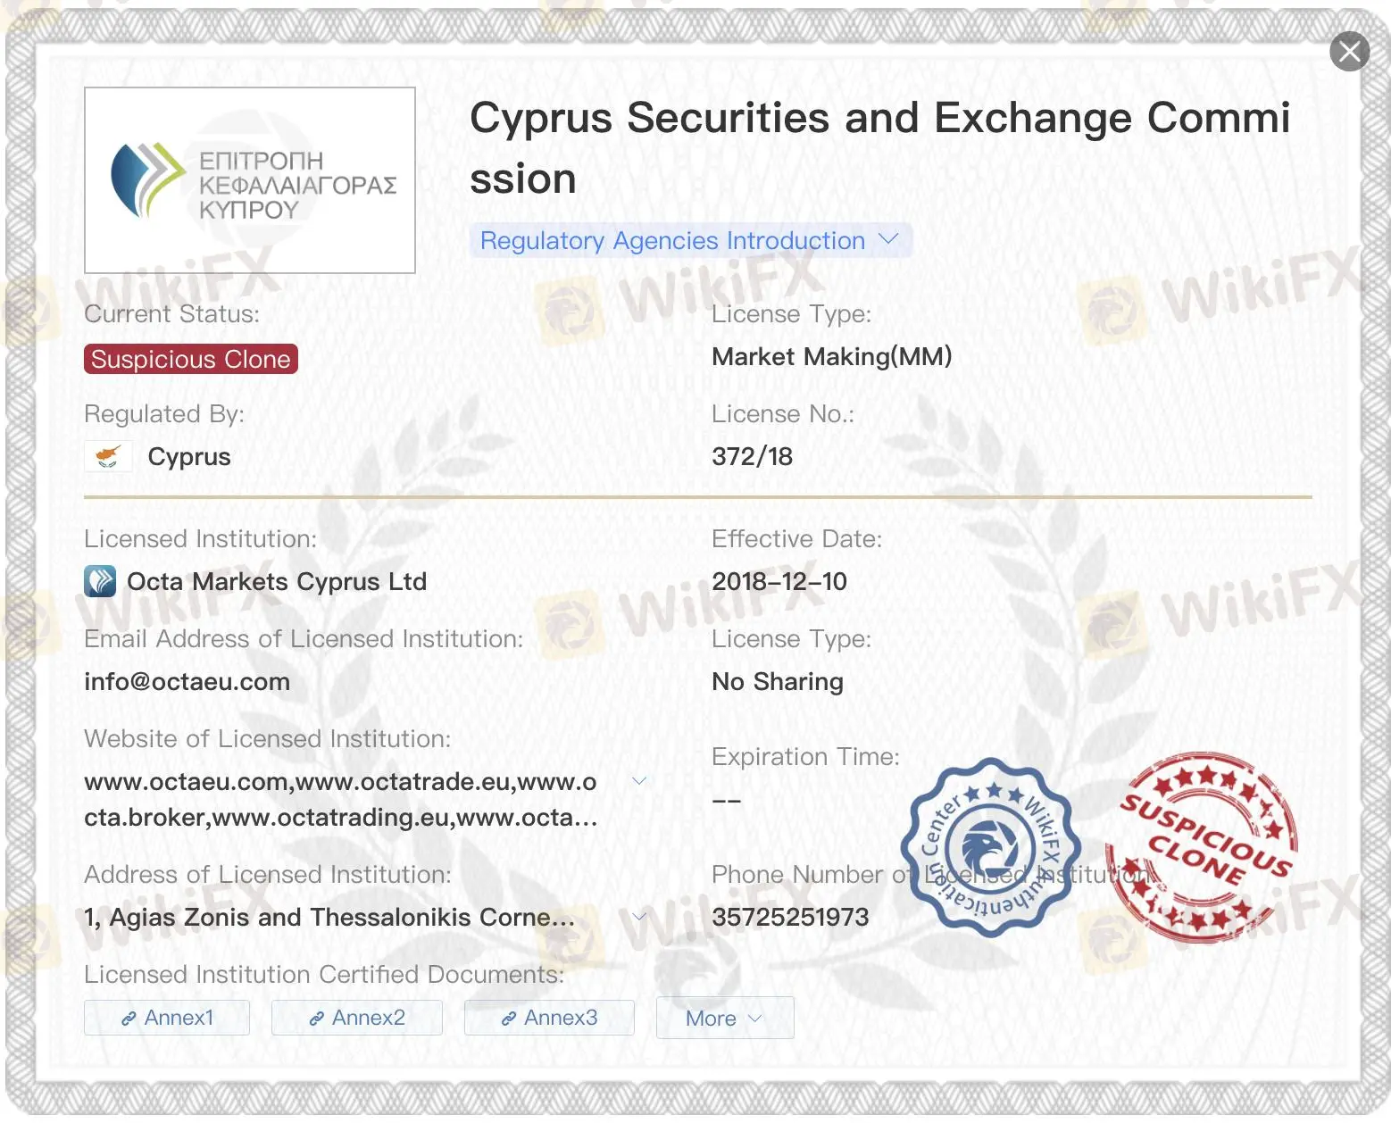Select the Market Making(MM) license type
The image size is (1391, 1123).
pyautogui.click(x=832, y=356)
